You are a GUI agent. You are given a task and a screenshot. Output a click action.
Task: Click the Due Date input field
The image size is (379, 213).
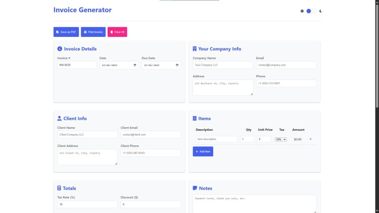pos(161,65)
